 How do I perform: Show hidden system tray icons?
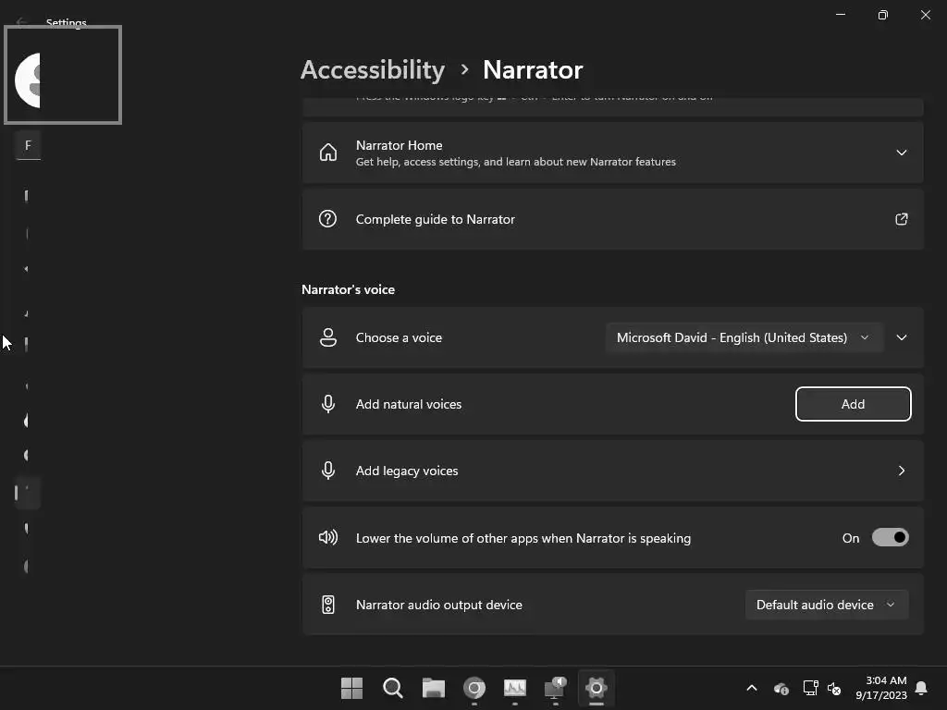[752, 688]
